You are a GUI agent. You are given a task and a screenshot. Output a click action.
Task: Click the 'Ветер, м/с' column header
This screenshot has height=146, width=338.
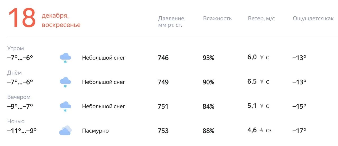point(261,18)
